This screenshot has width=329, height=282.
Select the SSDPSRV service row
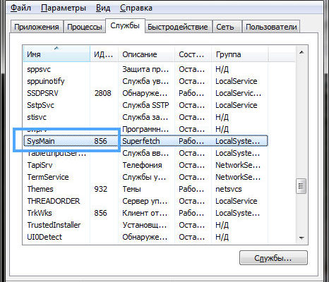pyautogui.click(x=145, y=93)
